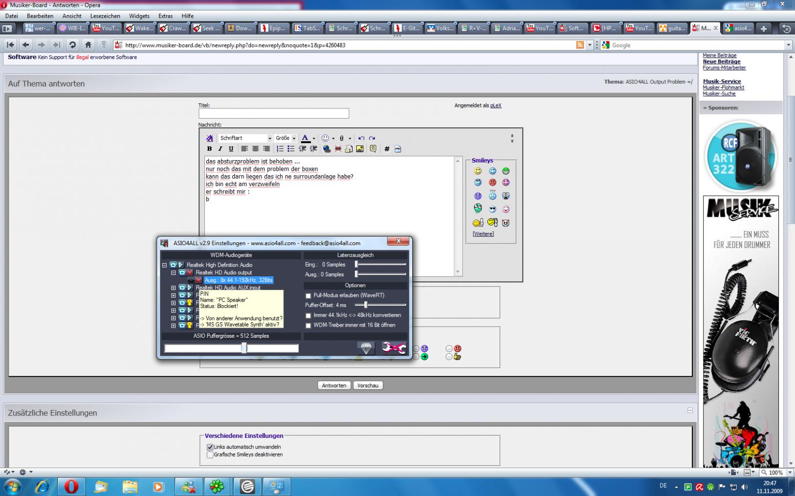The image size is (795, 496).
Task: Insert the sunglasses smiley from Smileys panel
Action: point(492,209)
